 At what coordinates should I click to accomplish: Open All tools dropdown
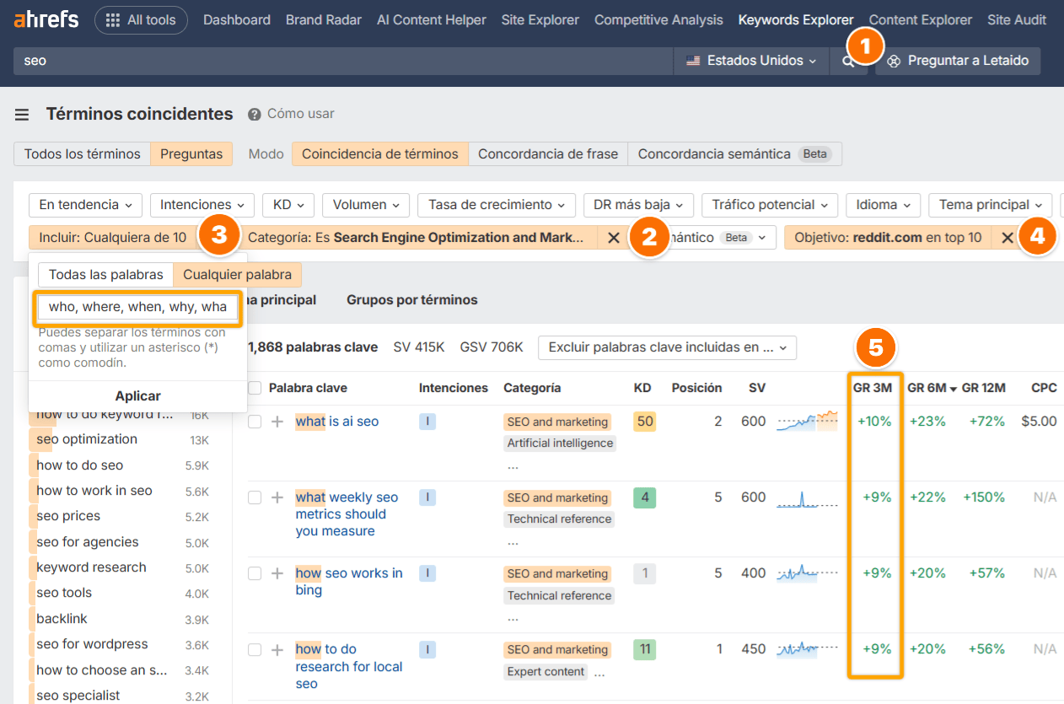(x=141, y=20)
